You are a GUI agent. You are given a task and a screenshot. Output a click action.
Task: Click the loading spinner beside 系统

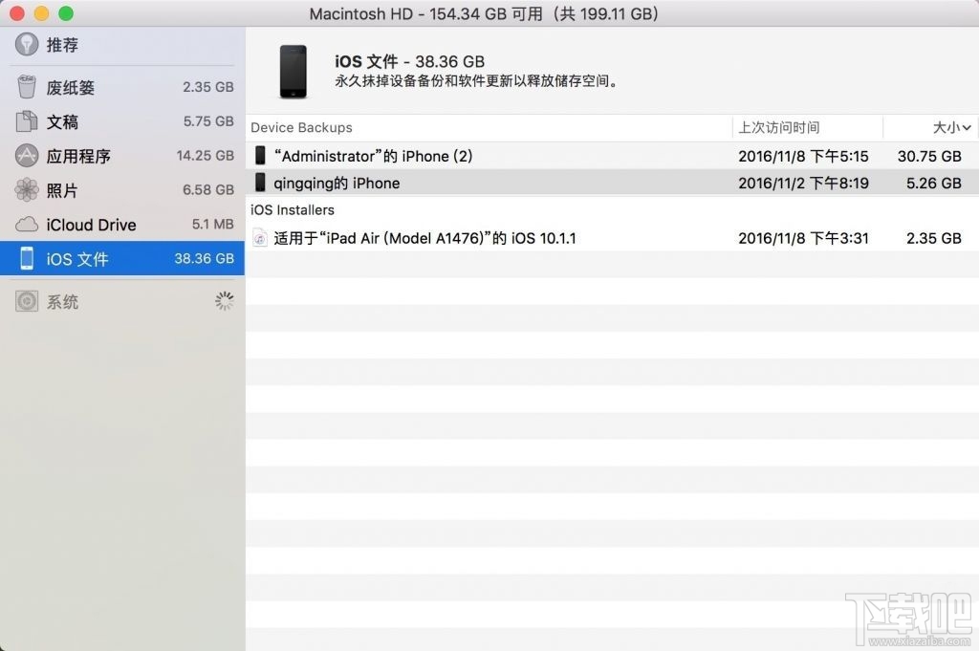click(x=225, y=300)
